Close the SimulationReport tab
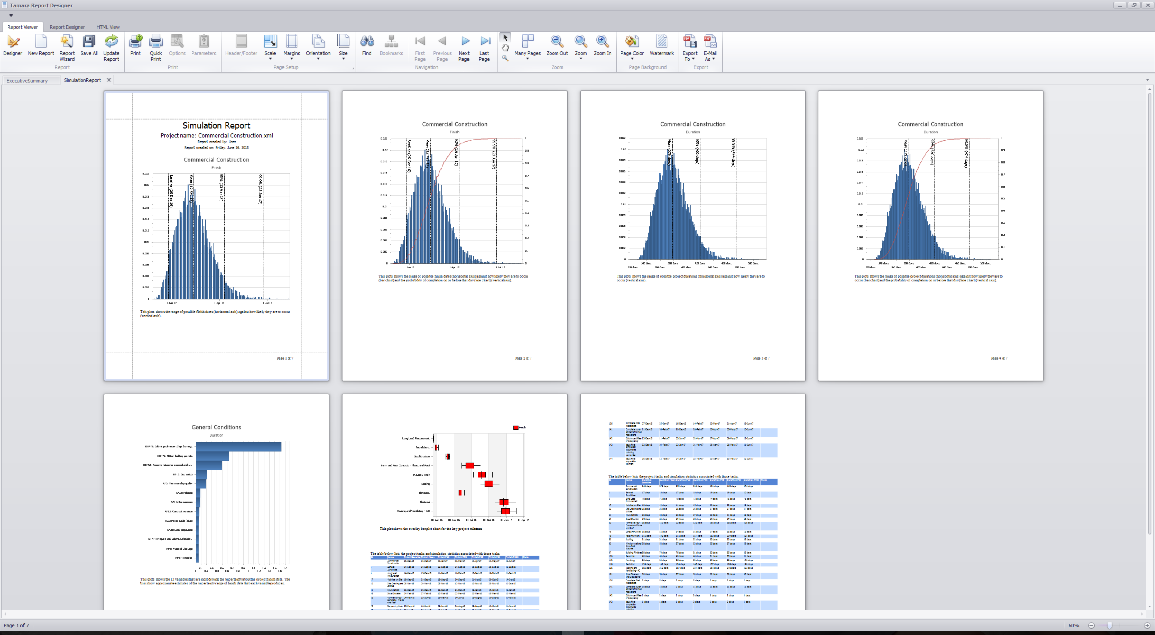Viewport: 1155px width, 635px height. pyautogui.click(x=109, y=80)
